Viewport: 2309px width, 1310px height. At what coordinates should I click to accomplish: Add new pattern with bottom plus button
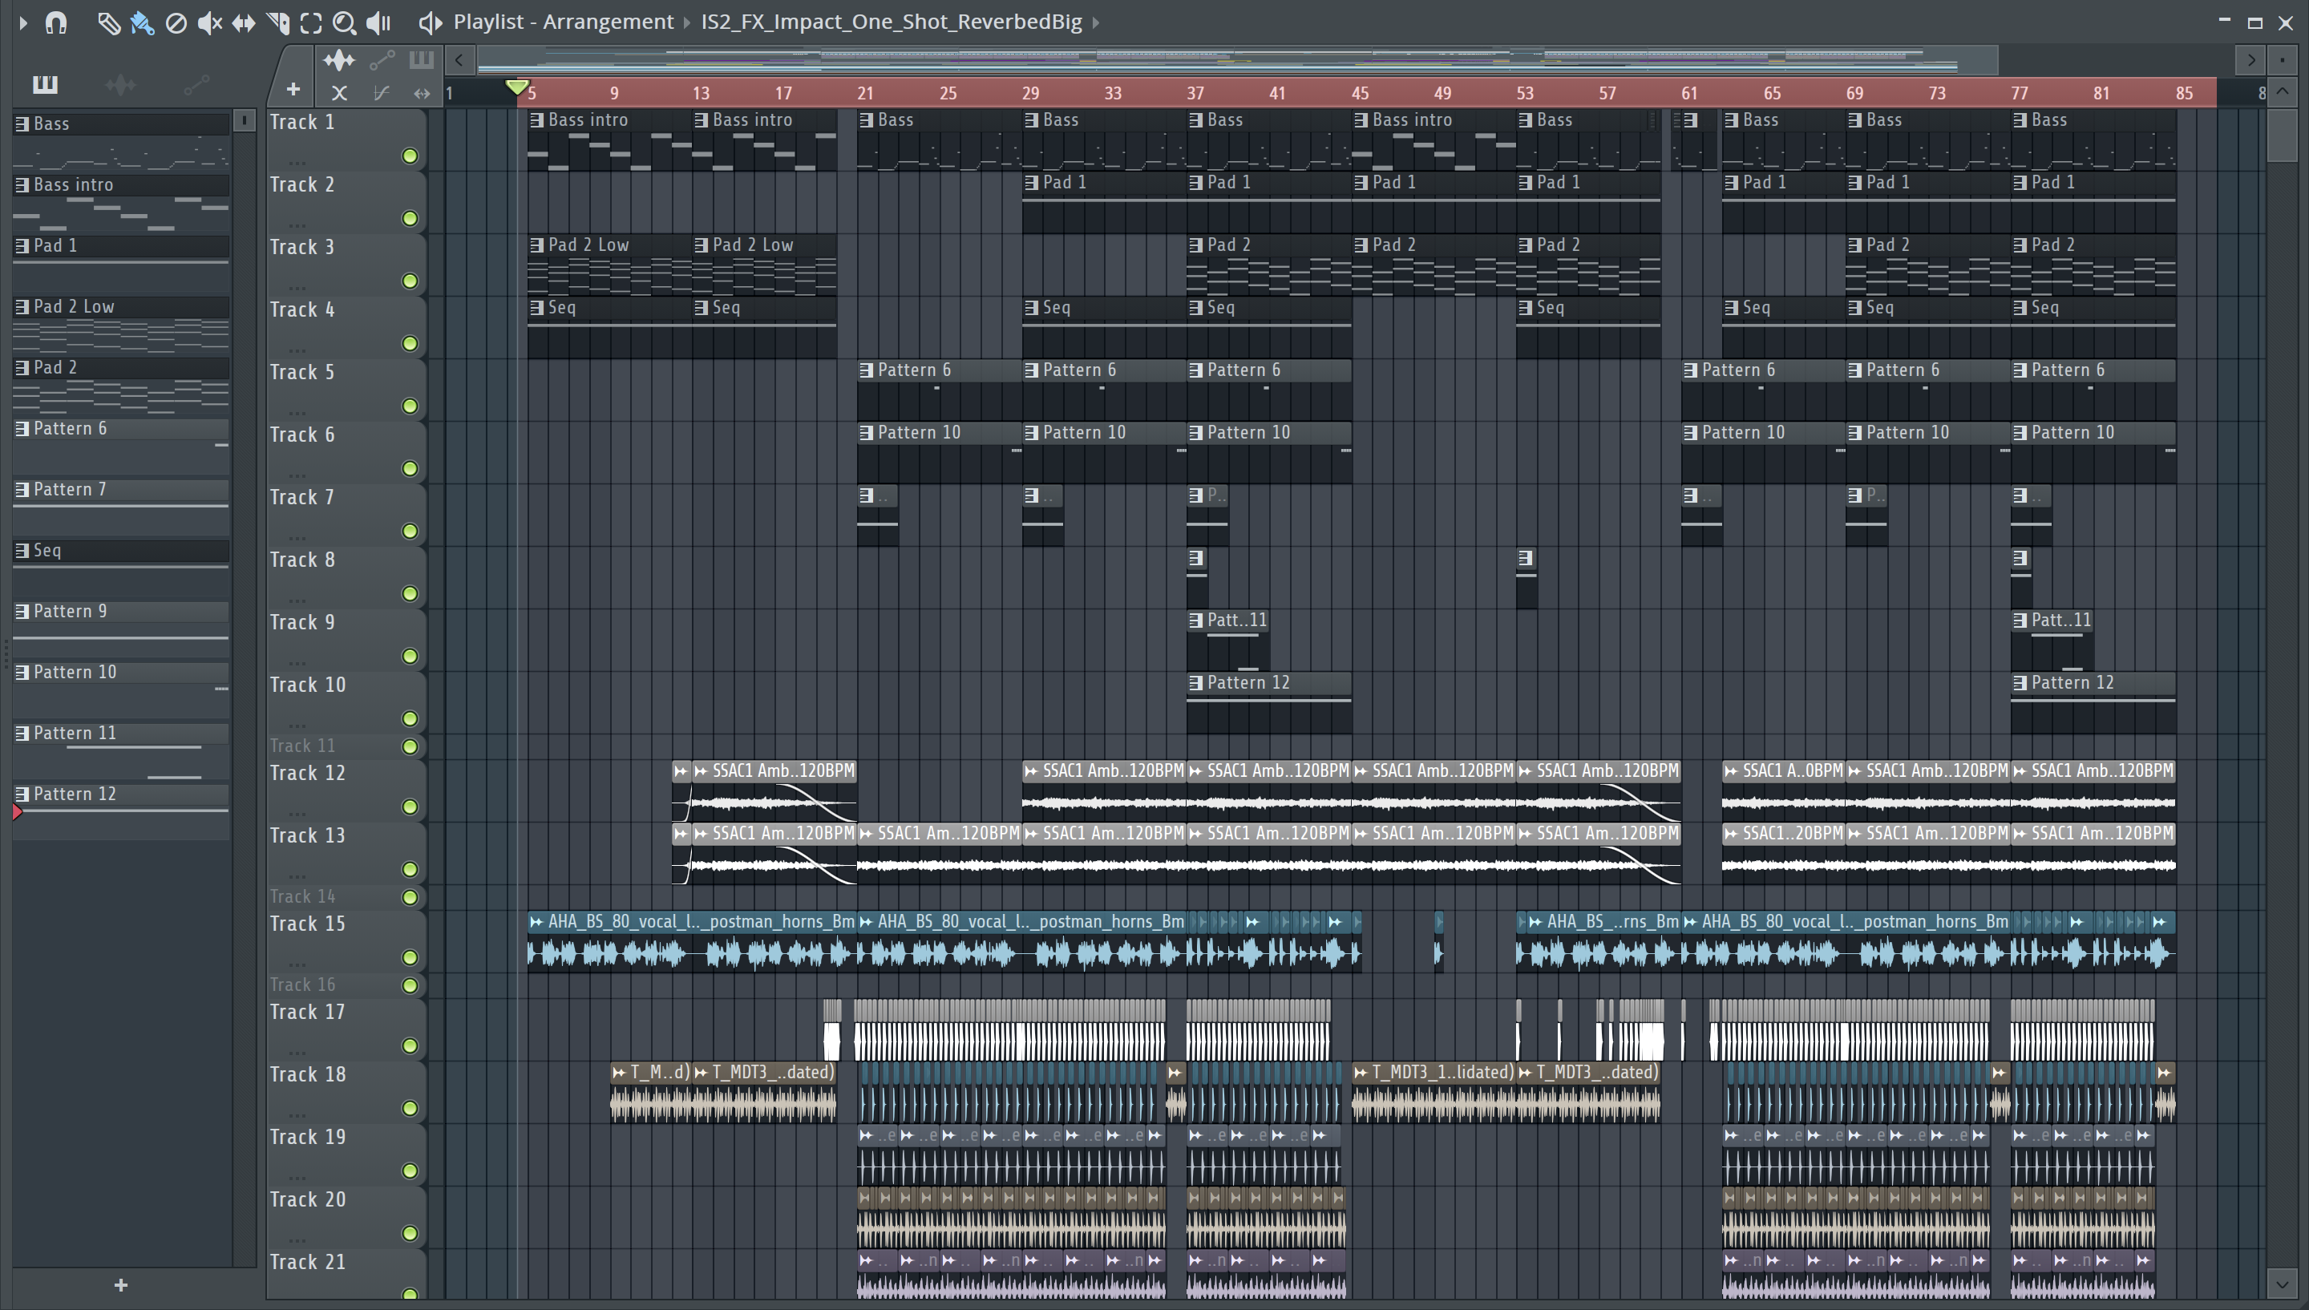point(121,1286)
